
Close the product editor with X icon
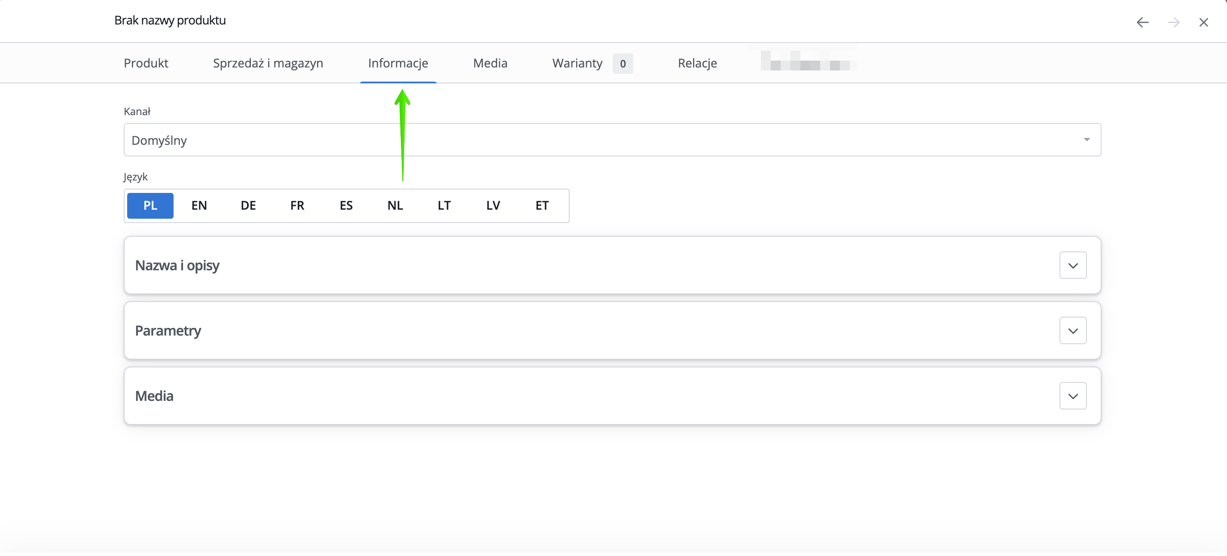click(1203, 22)
